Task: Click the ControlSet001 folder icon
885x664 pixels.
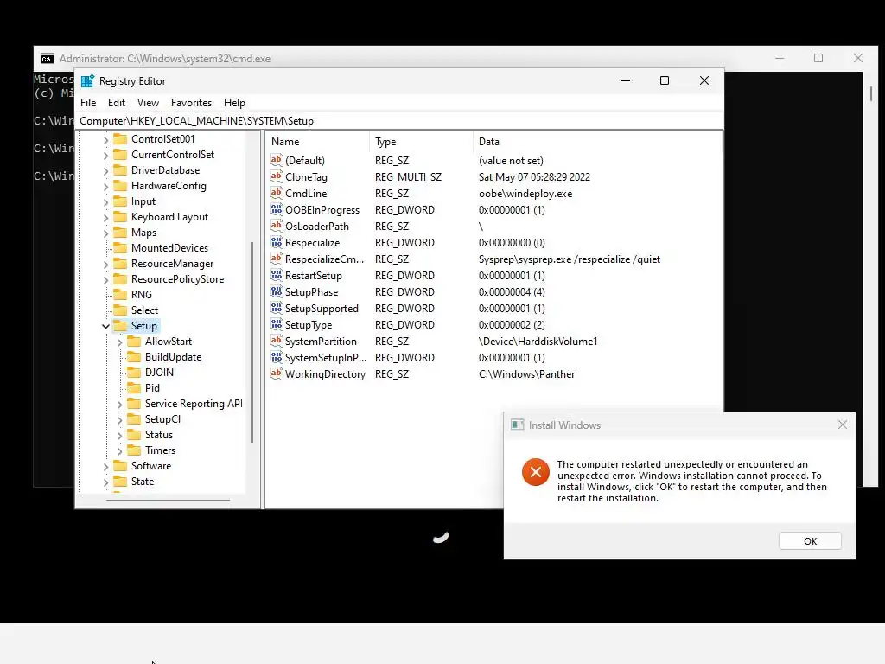Action: click(120, 139)
